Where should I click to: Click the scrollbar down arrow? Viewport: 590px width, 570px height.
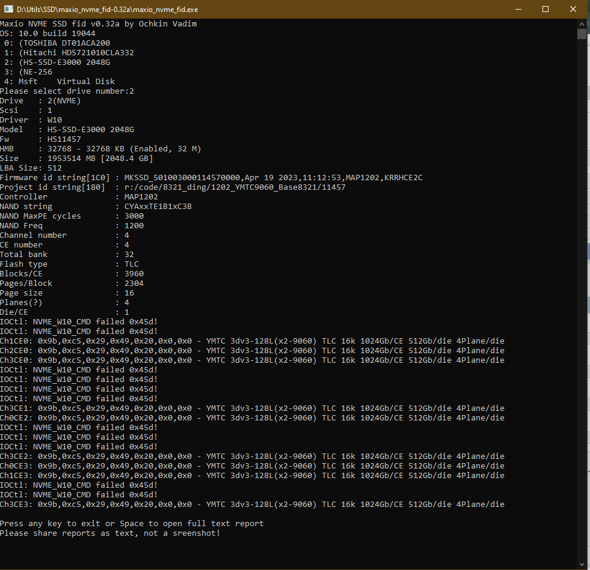[582, 565]
